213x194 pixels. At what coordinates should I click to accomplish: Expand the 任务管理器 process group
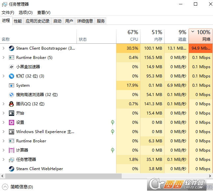click(4, 160)
